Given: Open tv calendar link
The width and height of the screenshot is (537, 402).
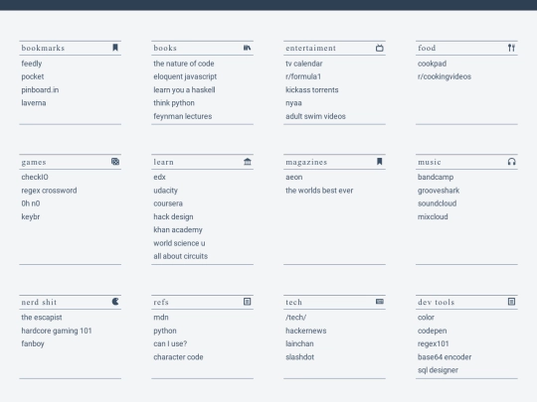Looking at the screenshot, I should click(304, 64).
